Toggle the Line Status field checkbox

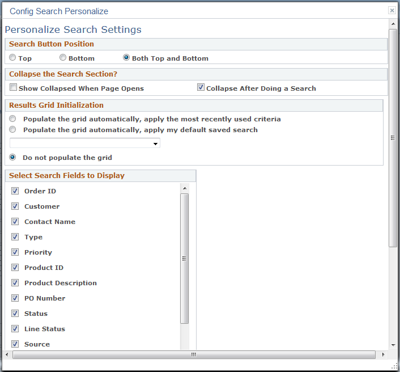pos(15,329)
